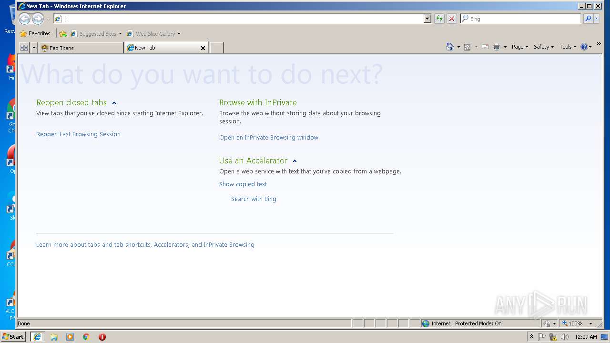
Task: Collapse the Use an Accelerator section arrow
Action: [295, 161]
